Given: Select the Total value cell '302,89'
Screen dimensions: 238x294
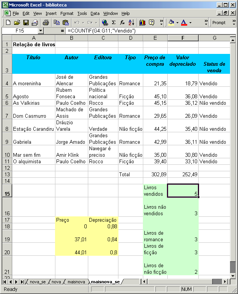Looking at the screenshot, I should 155,174.
